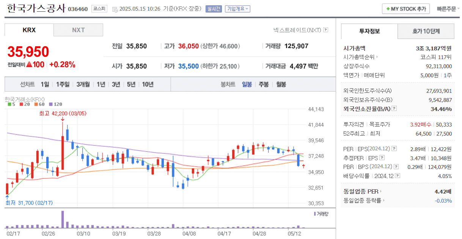Select the 10년 line chart period
This screenshot has height=239, width=462.
(148, 84)
